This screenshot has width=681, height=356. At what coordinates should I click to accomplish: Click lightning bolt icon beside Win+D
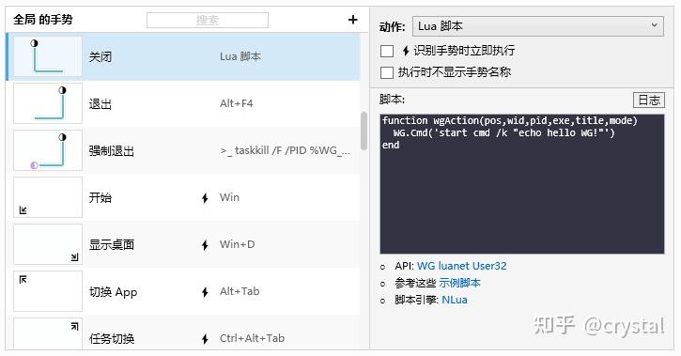point(205,245)
